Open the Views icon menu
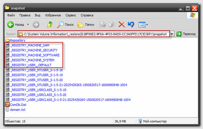203x129 pixels. [142, 24]
